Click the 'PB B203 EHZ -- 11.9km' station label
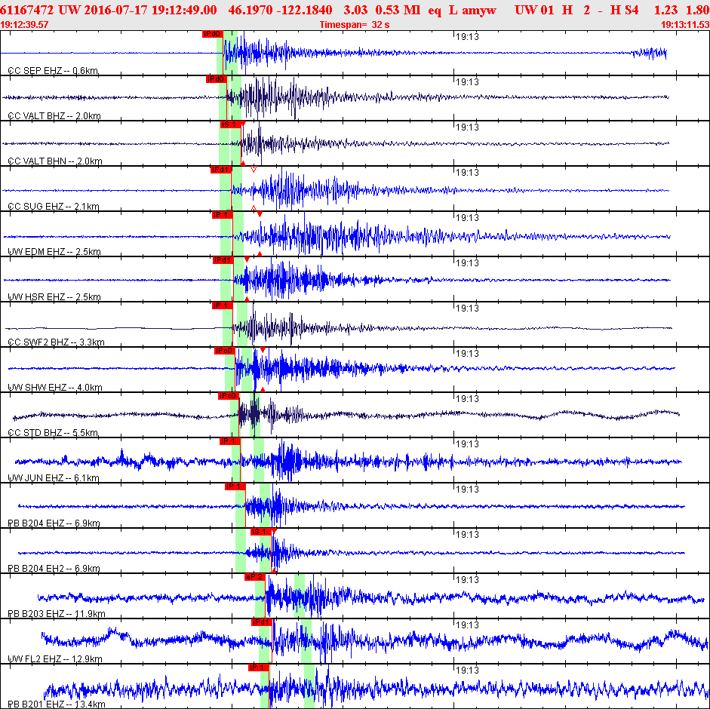Screen dimensions: 710x709 [x=57, y=614]
